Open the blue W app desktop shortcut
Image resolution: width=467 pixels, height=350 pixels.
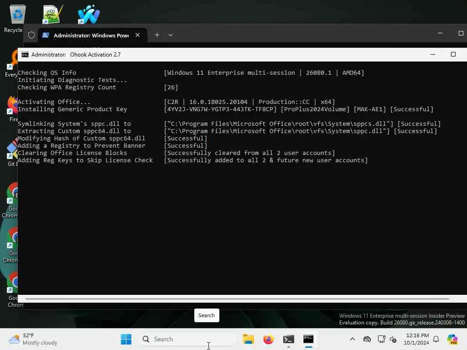[x=88, y=14]
